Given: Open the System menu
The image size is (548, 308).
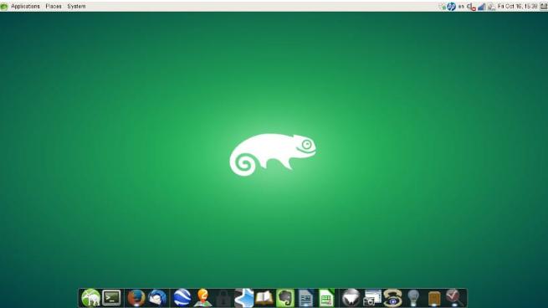Looking at the screenshot, I should pos(76,7).
